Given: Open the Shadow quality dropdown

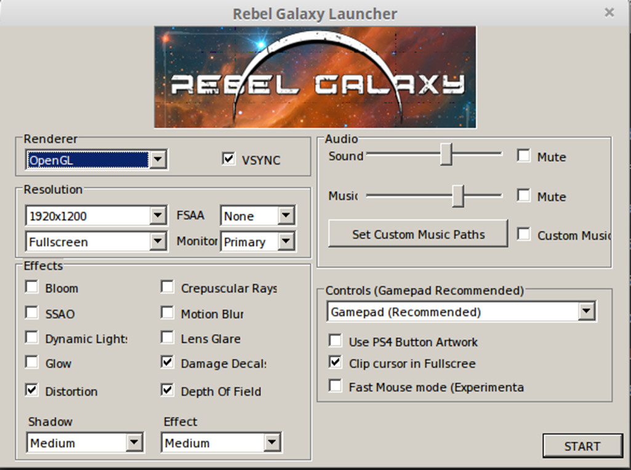Looking at the screenshot, I should [x=85, y=443].
